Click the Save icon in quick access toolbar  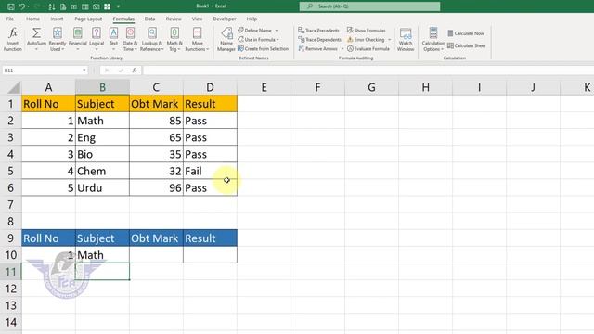click(x=11, y=6)
